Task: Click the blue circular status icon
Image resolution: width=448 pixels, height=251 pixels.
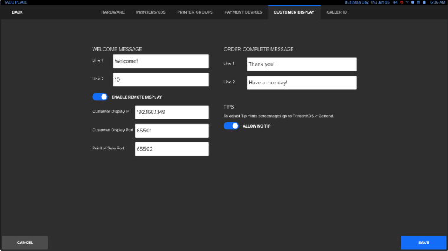Action: coord(412,2)
